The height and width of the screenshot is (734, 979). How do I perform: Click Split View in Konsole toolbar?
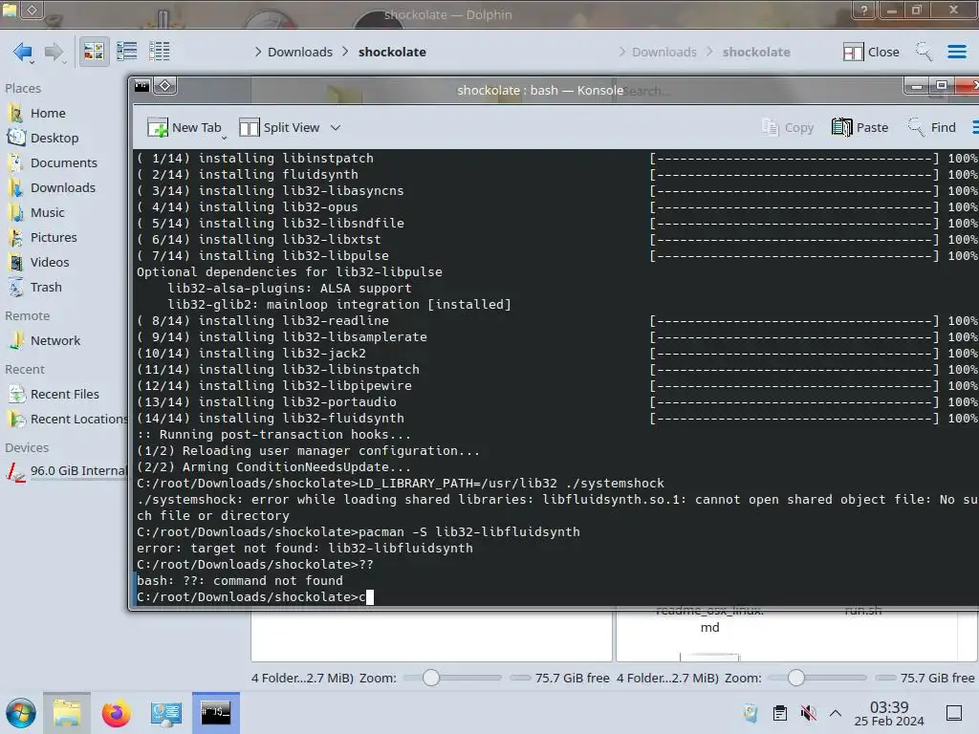280,127
